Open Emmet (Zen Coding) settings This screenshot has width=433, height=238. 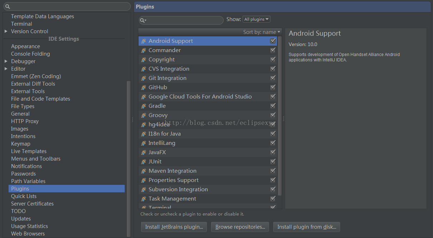[x=36, y=76]
